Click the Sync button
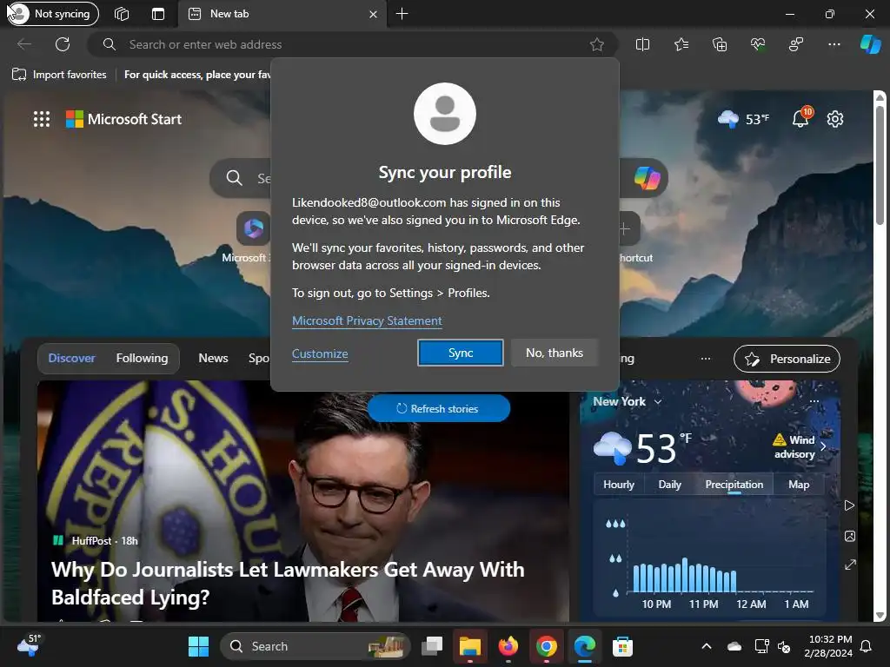Image resolution: width=890 pixels, height=667 pixels. click(x=461, y=353)
